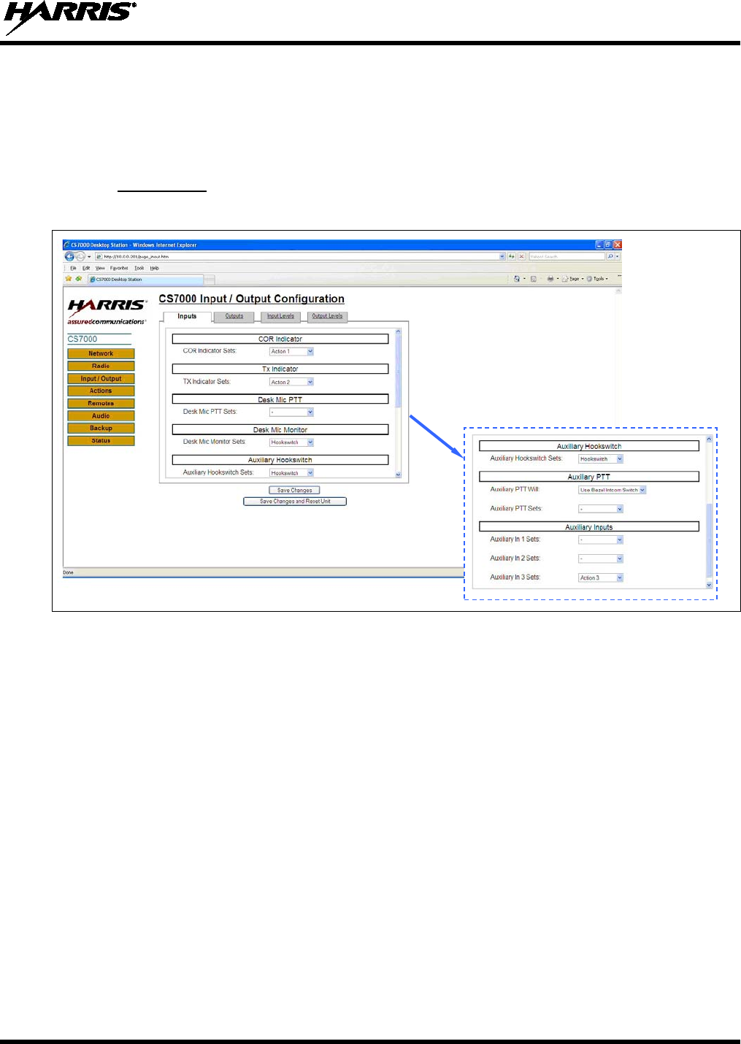Click the IE search input box

[567, 256]
